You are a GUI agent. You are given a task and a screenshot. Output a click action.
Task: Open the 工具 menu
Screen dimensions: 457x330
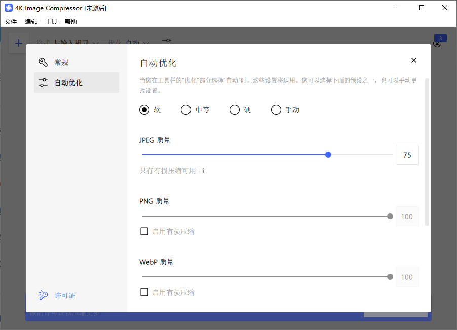tap(51, 22)
